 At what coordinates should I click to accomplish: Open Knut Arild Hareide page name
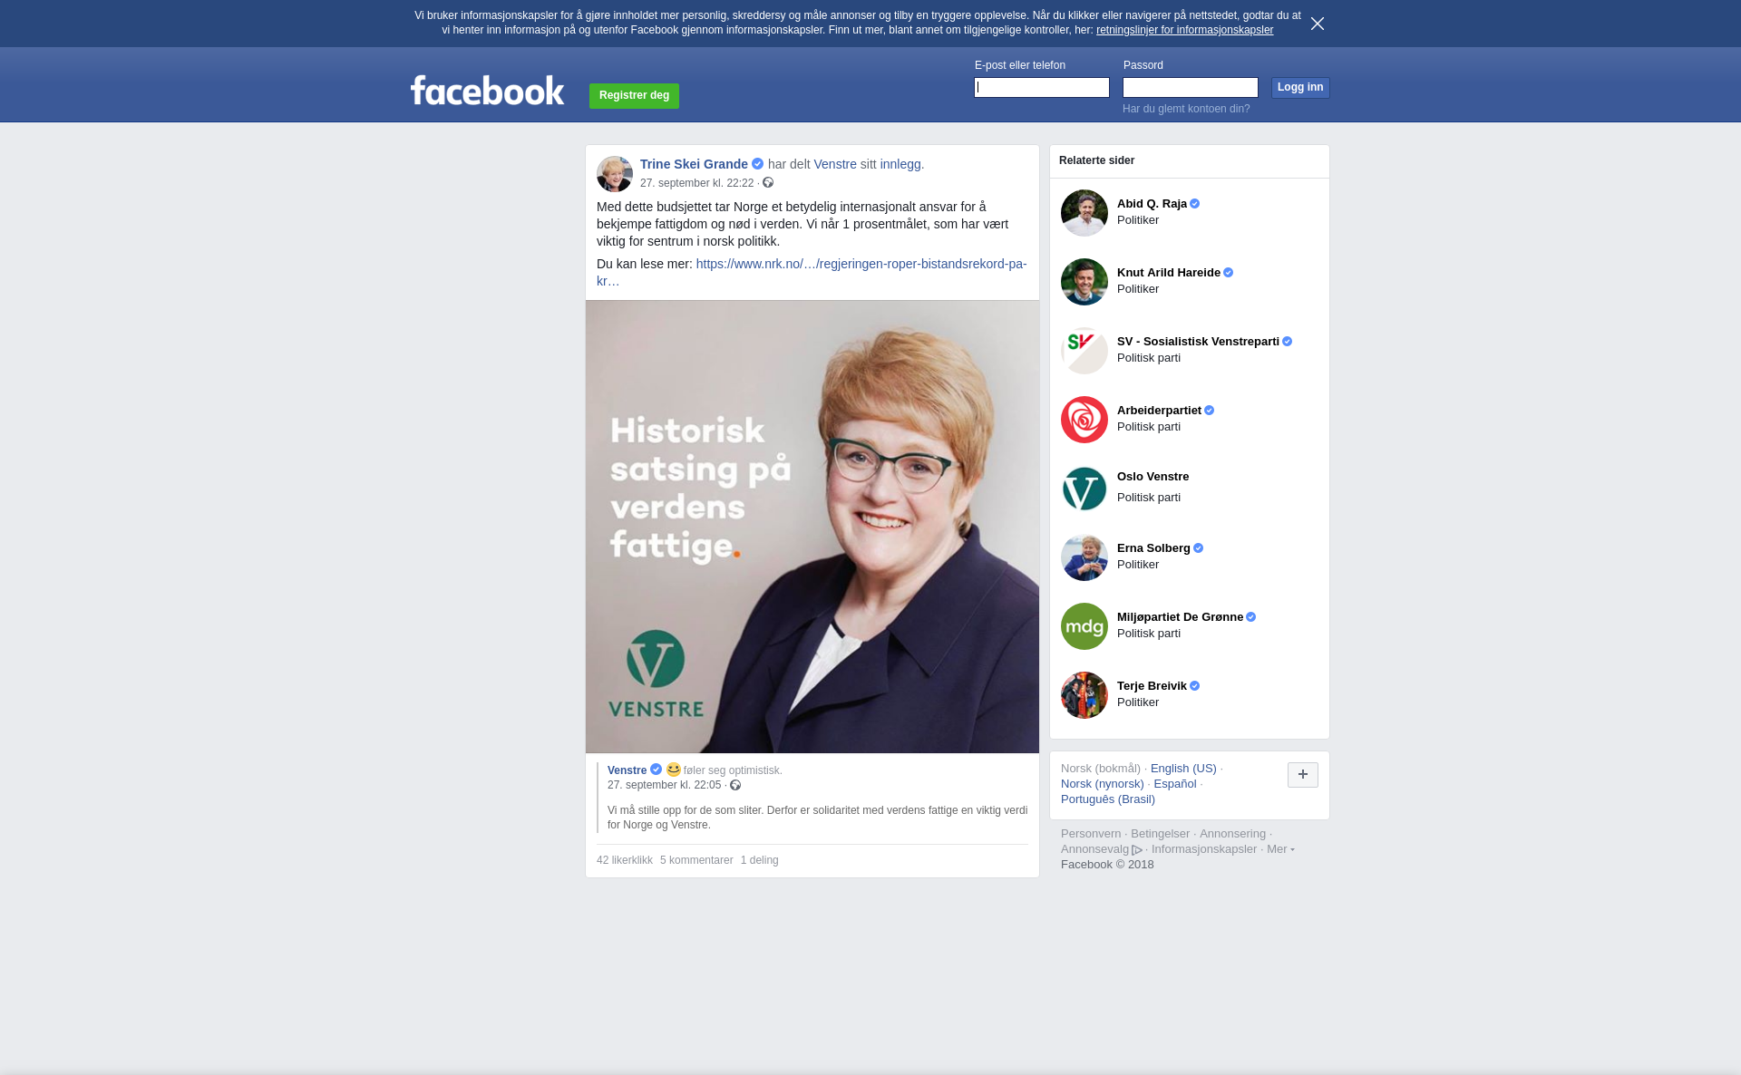tap(1169, 273)
